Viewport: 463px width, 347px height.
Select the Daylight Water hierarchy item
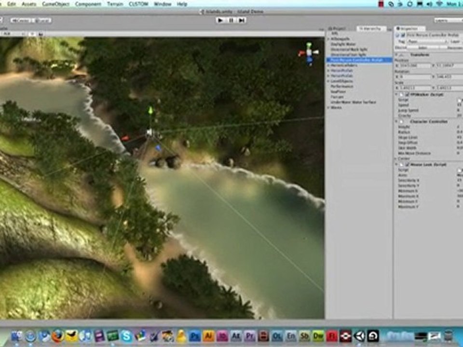[x=343, y=44]
